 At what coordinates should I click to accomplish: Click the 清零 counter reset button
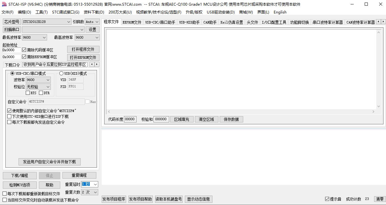(x=380, y=199)
